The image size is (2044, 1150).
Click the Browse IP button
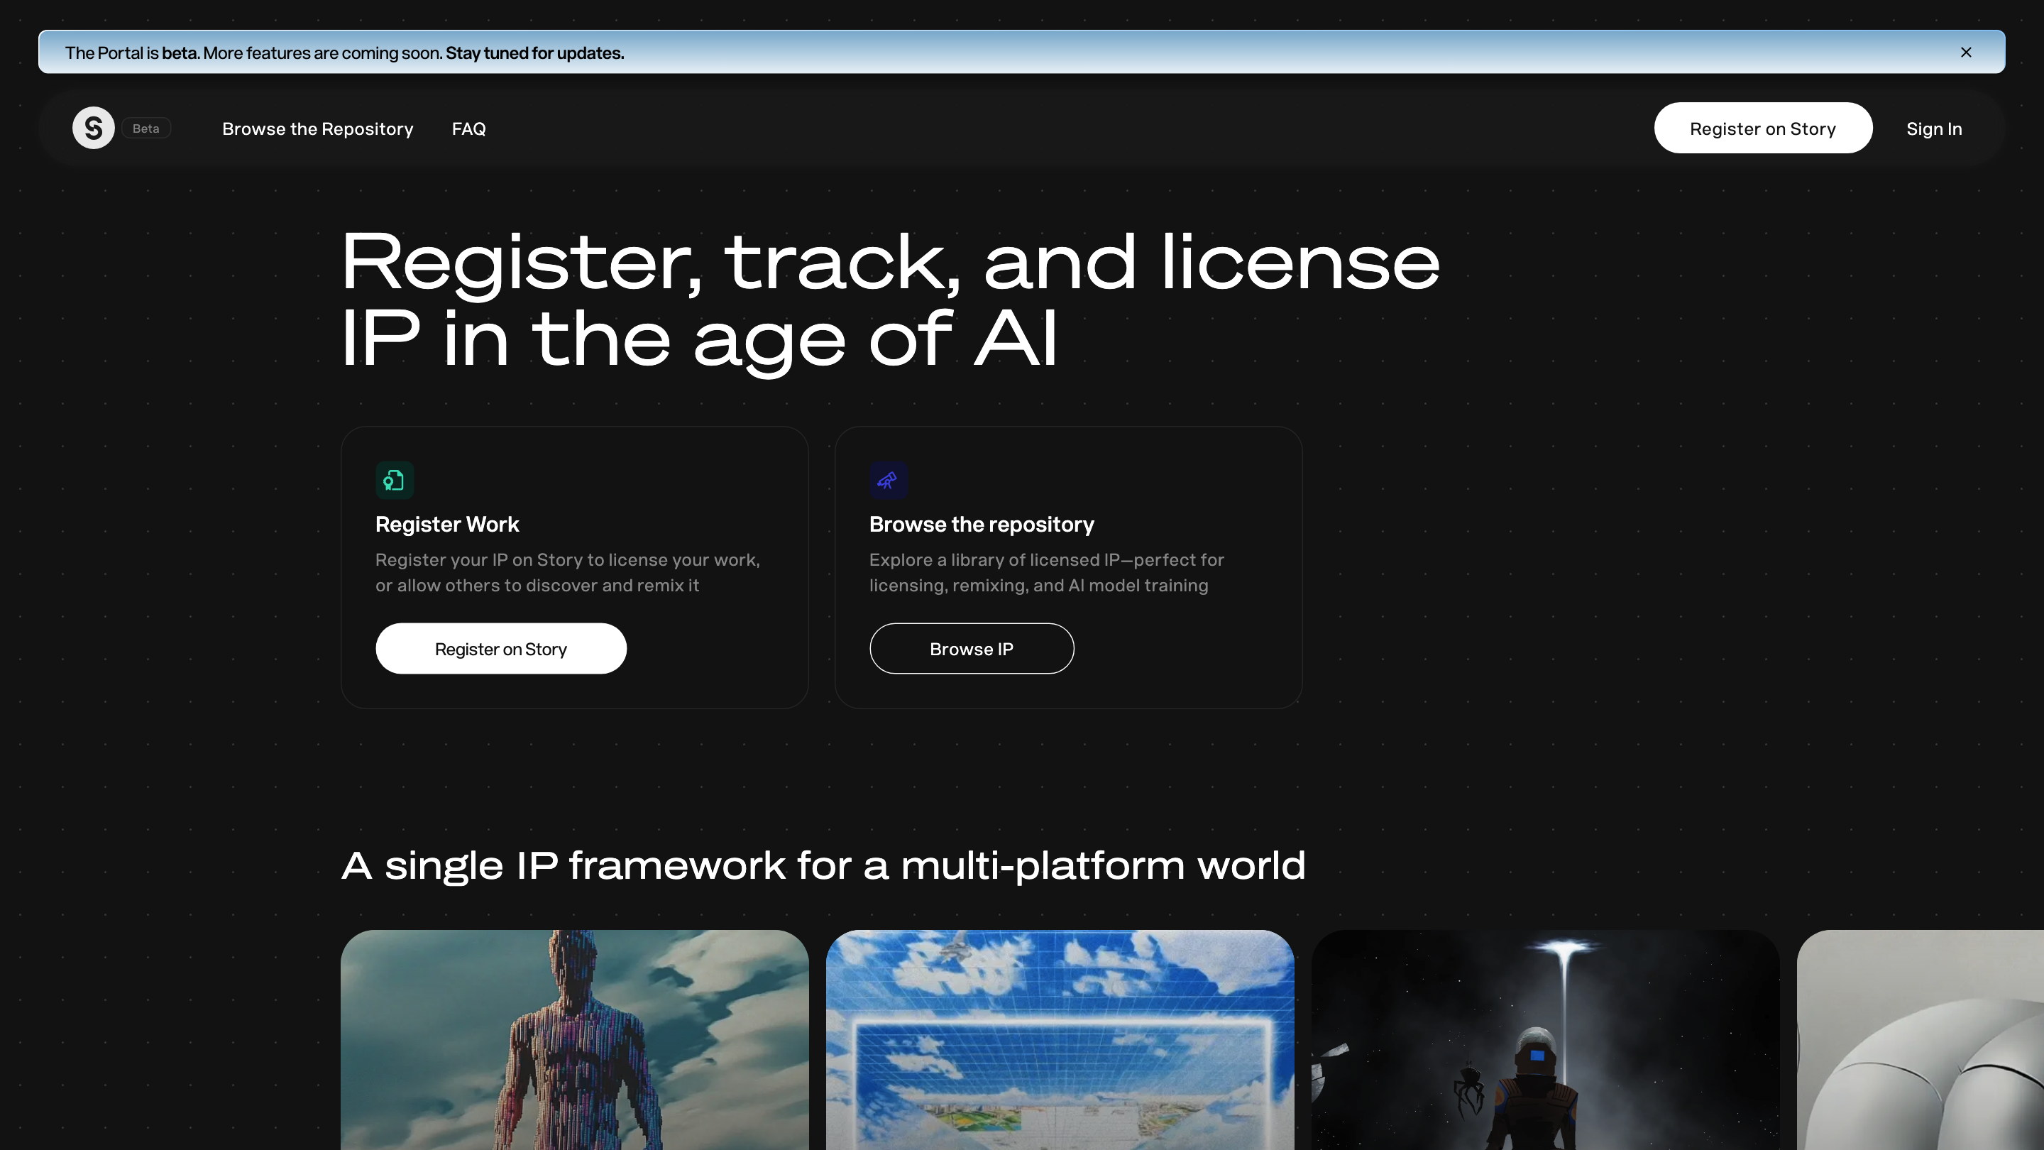[x=971, y=648]
